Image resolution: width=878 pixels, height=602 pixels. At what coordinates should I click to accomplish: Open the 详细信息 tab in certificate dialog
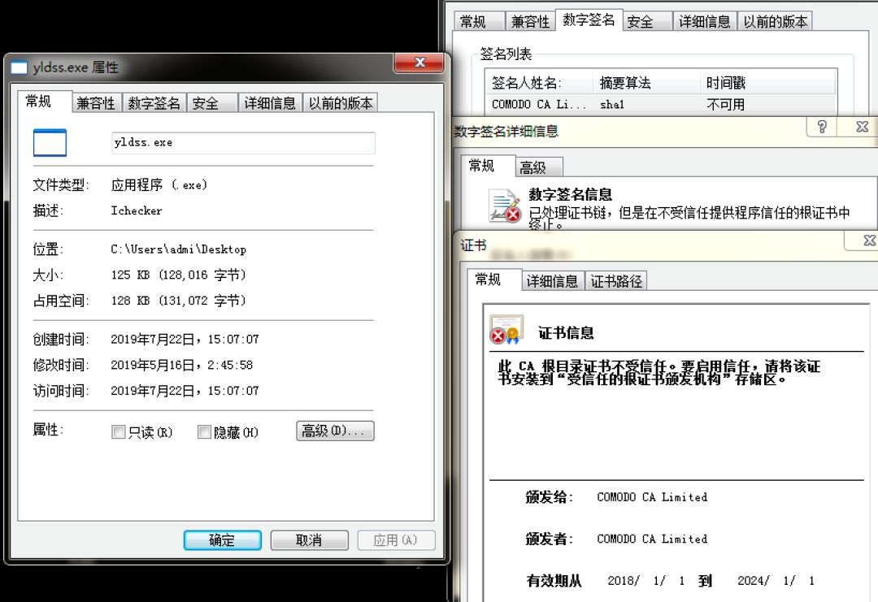[552, 281]
